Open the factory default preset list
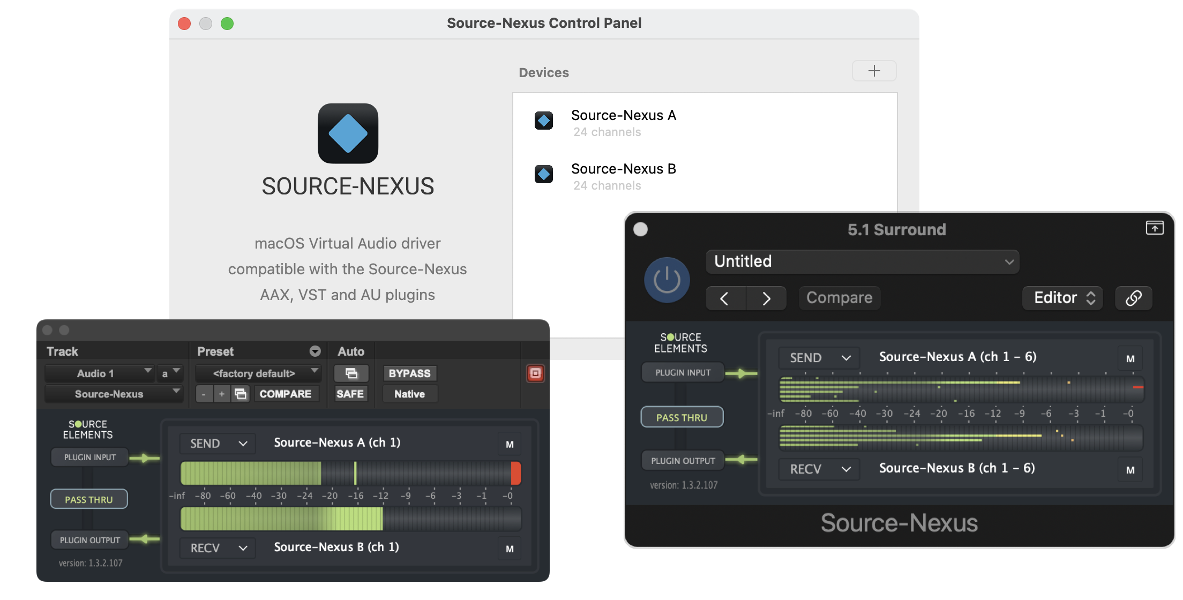This screenshot has height=600, width=1183. tap(258, 373)
